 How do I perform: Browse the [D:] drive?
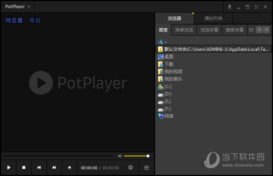(x=165, y=94)
